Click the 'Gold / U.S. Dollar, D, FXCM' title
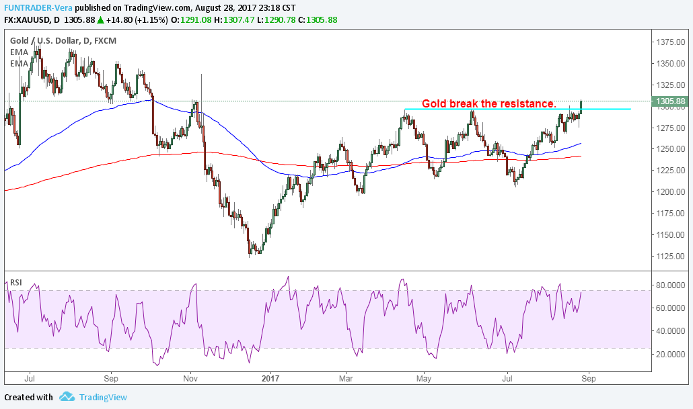The image size is (693, 409). point(63,40)
